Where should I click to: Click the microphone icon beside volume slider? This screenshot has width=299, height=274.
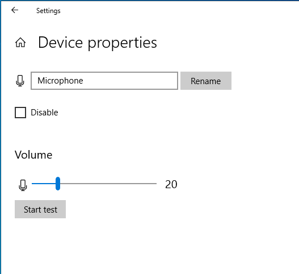pos(23,185)
